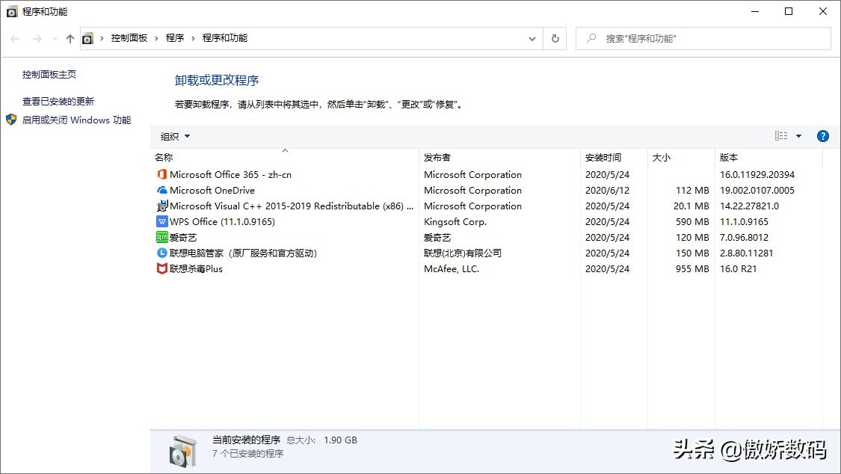841x474 pixels.
Task: Click publisher Kingsoft Corp.
Action: coord(455,221)
